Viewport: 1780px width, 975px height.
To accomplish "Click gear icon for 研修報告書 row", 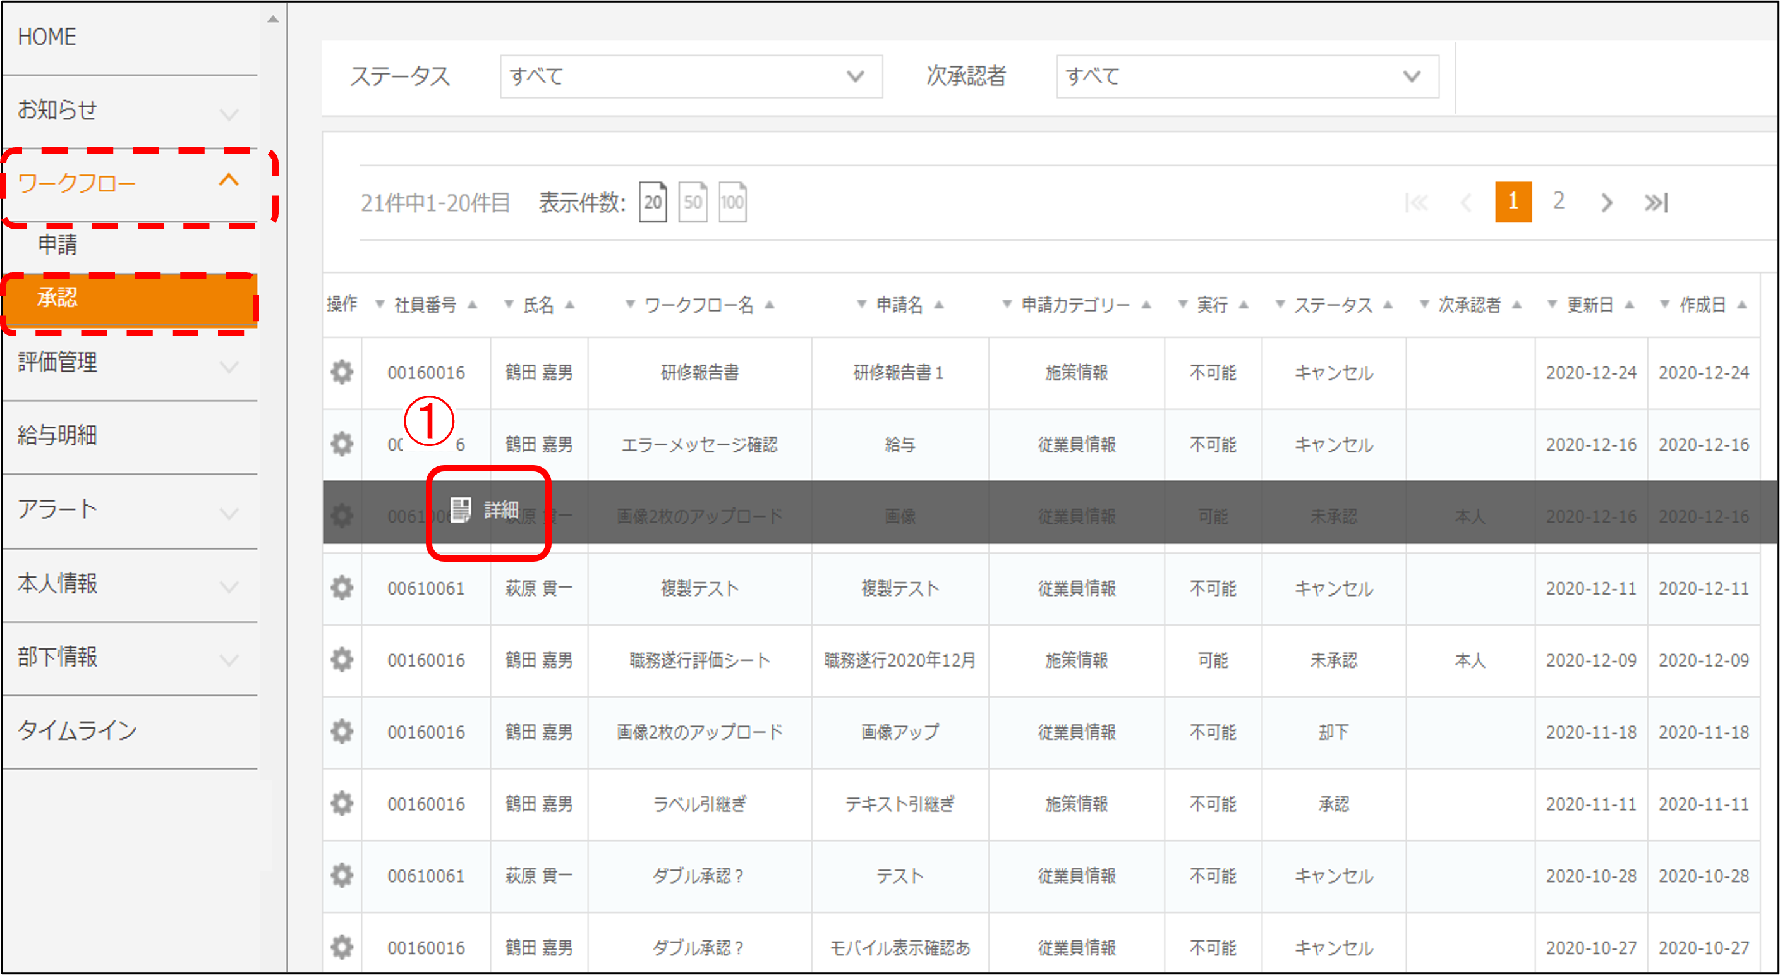I will pos(341,372).
